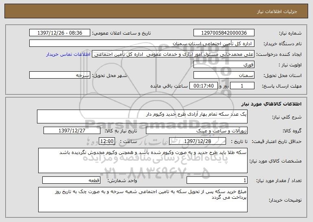This screenshot has width=313, height=222.
Task: Click the need date field 1397/12/27
Action: pyautogui.click(x=72, y=131)
